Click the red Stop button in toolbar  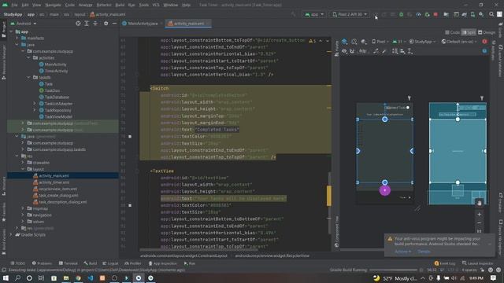[x=435, y=14]
